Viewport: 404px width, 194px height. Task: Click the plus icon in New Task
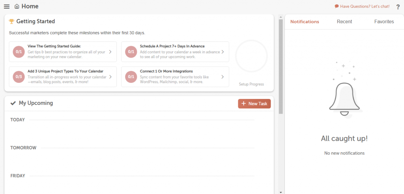(243, 104)
